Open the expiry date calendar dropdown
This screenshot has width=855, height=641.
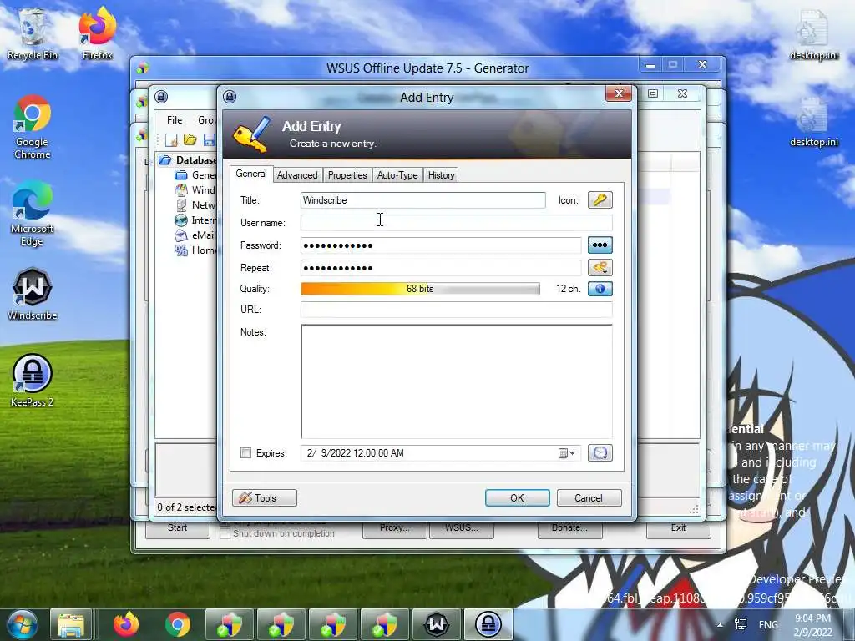click(567, 453)
